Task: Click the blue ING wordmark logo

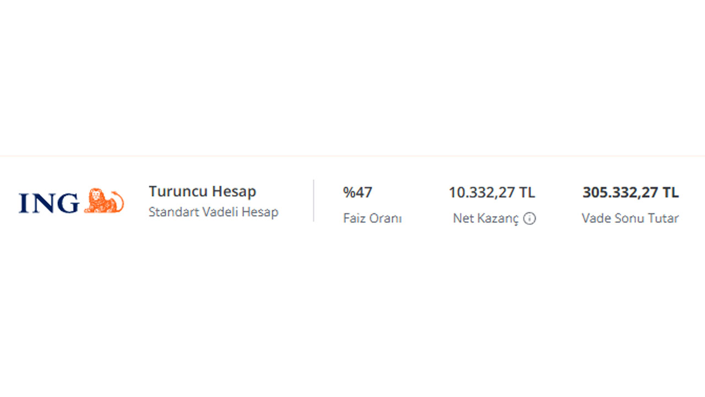Action: click(49, 203)
